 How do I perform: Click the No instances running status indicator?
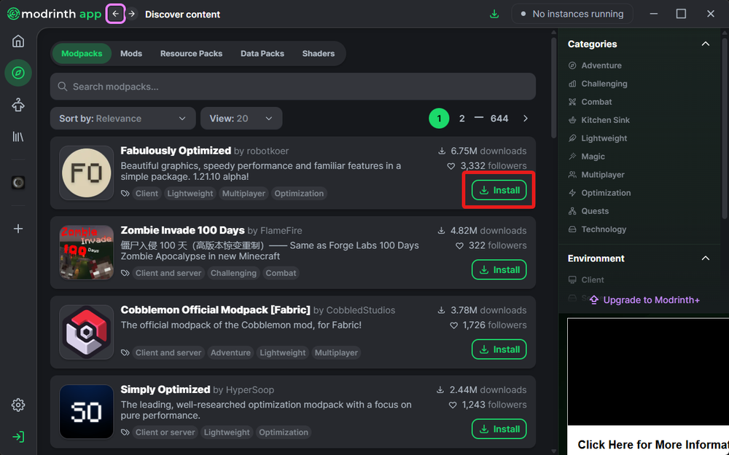point(572,13)
